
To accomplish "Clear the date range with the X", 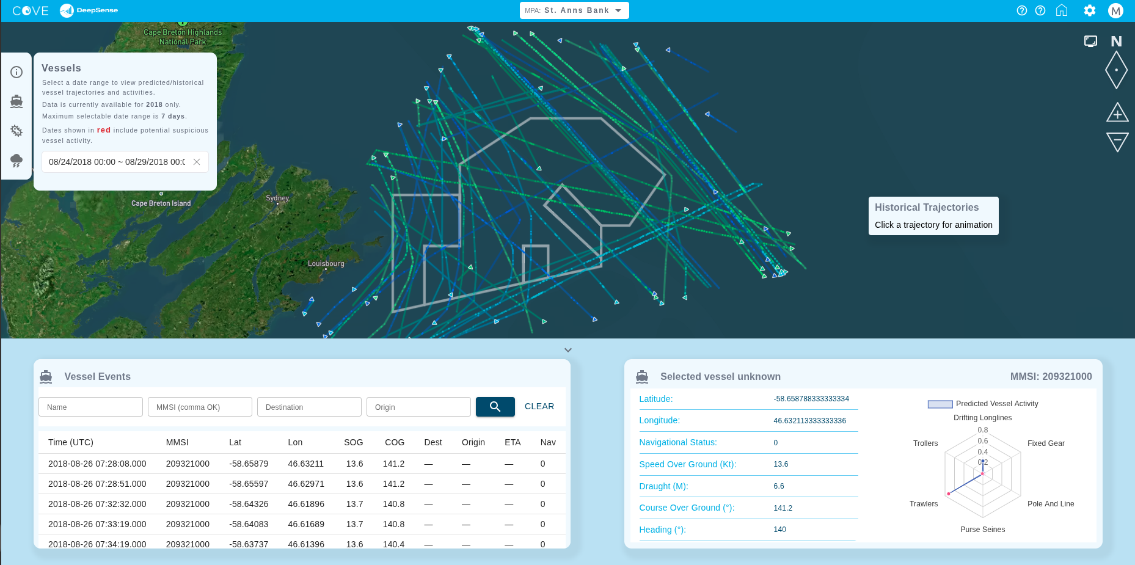I will (197, 162).
